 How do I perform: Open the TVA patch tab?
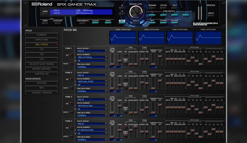click(x=42, y=54)
